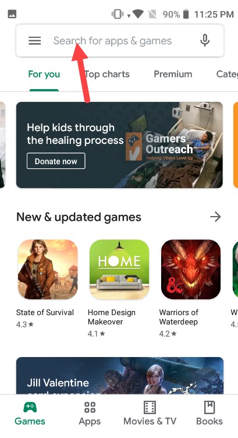The width and height of the screenshot is (238, 438).
Task: Open the Jill Valentine promo banner
Action: (x=120, y=376)
